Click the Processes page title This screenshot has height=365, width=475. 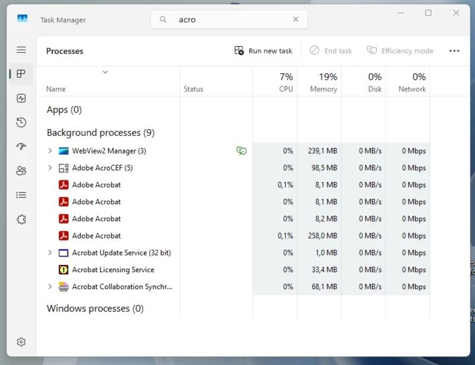65,51
